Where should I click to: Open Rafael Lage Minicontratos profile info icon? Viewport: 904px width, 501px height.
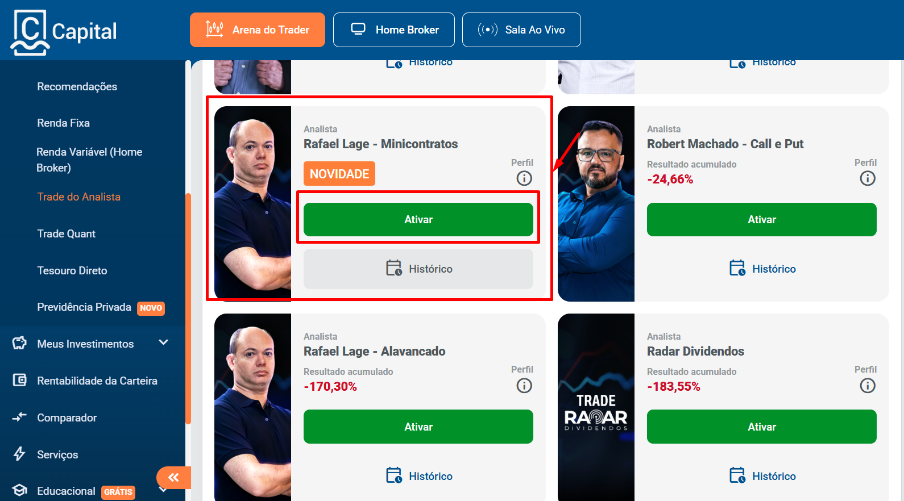[x=524, y=178]
